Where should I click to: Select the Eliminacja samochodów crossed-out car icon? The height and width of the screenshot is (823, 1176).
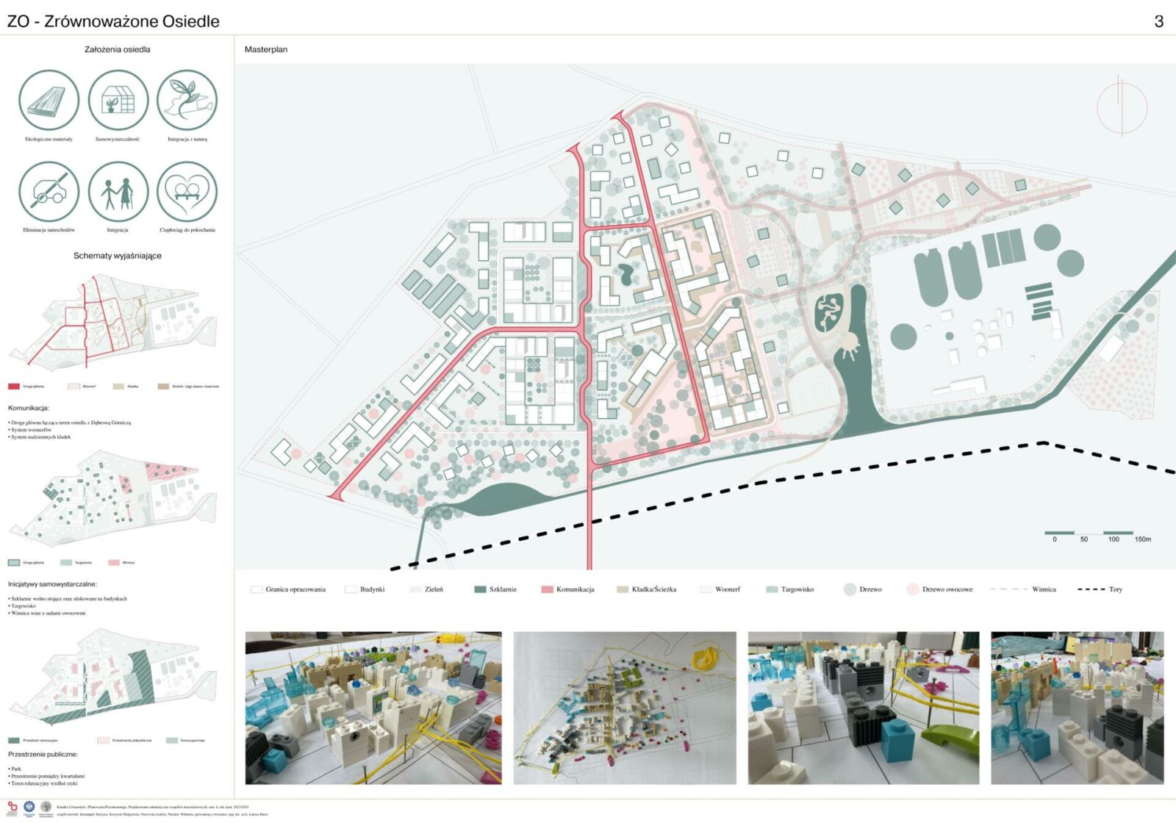49,192
